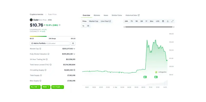This screenshot has height=102, width=206.
Task: Open Historical Data external tab
Action: point(132,15)
